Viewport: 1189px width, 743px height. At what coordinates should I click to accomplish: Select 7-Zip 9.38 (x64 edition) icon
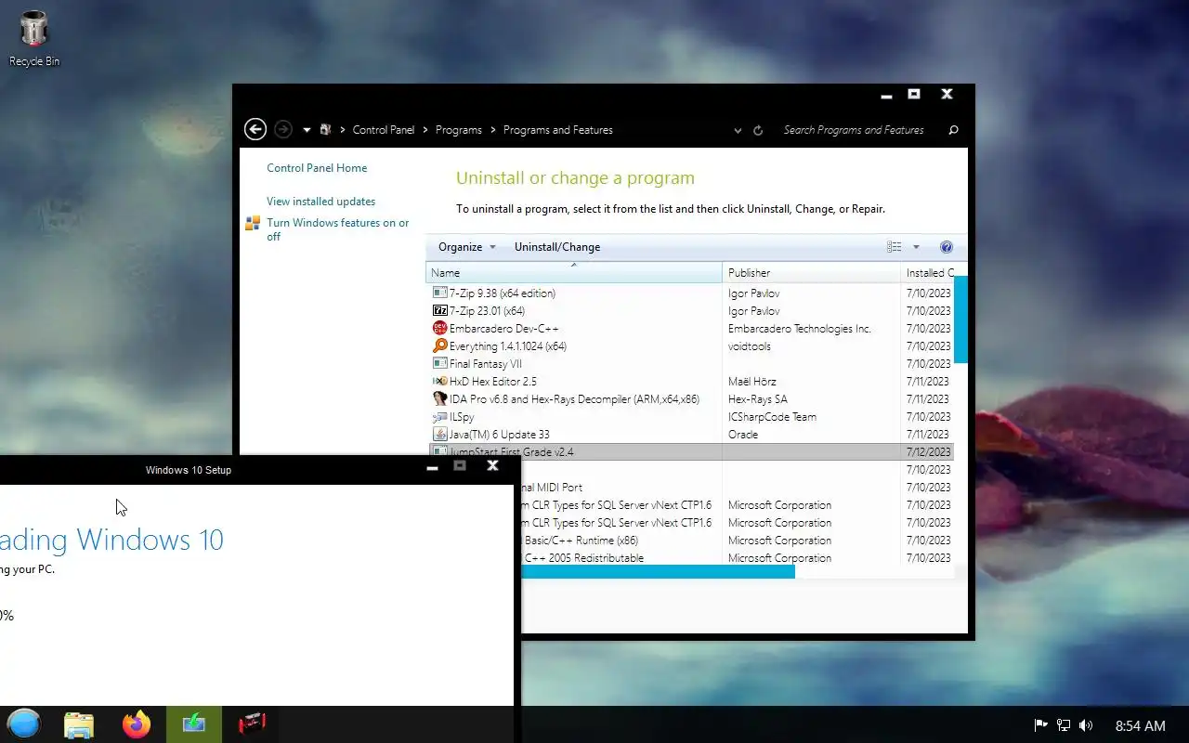440,293
